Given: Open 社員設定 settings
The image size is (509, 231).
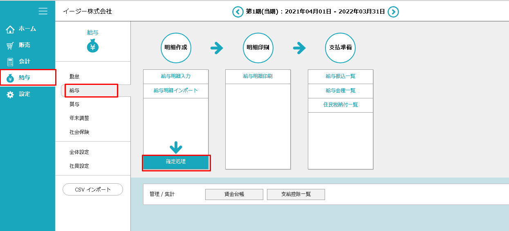Looking at the screenshot, I should [79, 166].
